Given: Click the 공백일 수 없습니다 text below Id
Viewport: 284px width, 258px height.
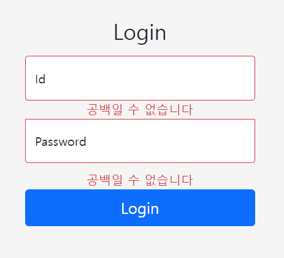Looking at the screenshot, I should pos(140,110).
